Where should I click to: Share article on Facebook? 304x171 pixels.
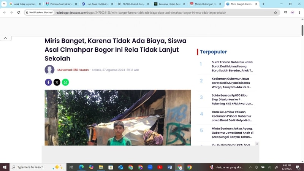pyautogui.click(x=49, y=82)
